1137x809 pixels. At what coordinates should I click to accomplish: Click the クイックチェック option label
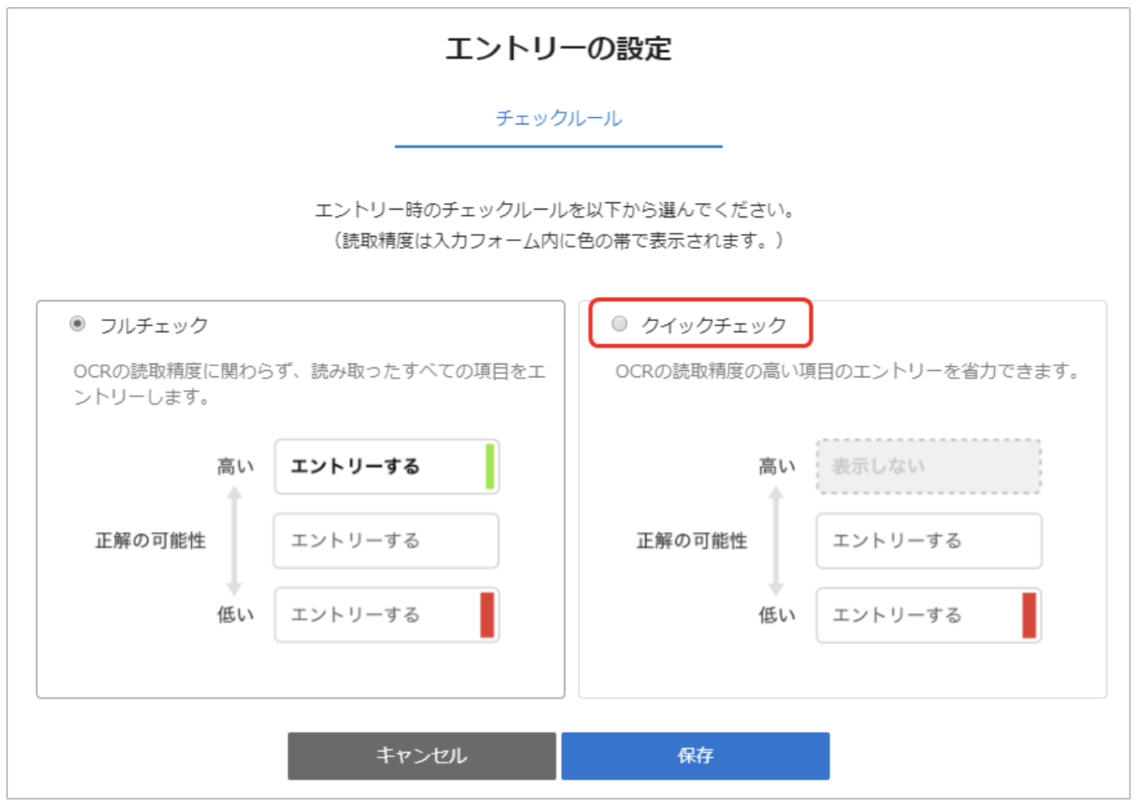point(713,325)
